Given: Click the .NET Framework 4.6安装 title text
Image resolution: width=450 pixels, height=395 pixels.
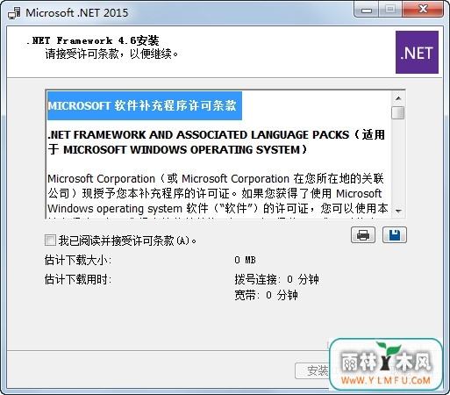Looking at the screenshot, I should (x=92, y=40).
